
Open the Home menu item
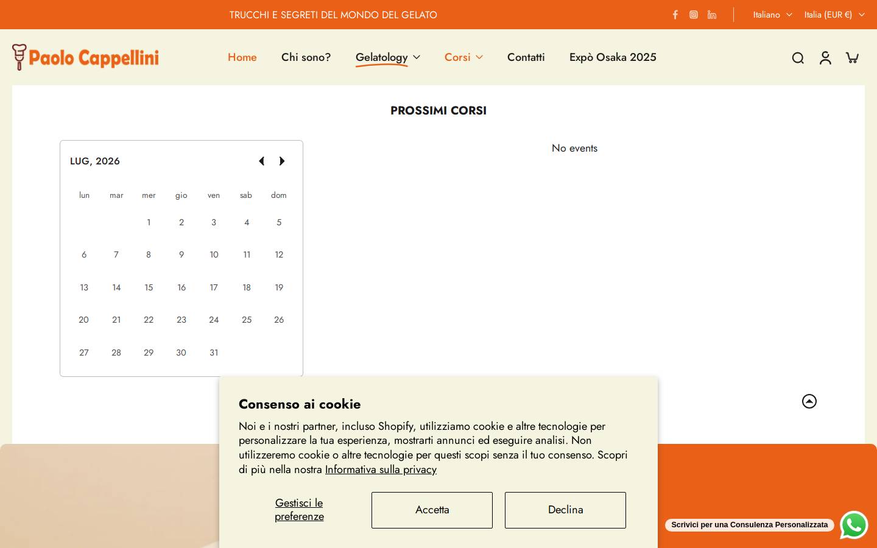click(242, 57)
